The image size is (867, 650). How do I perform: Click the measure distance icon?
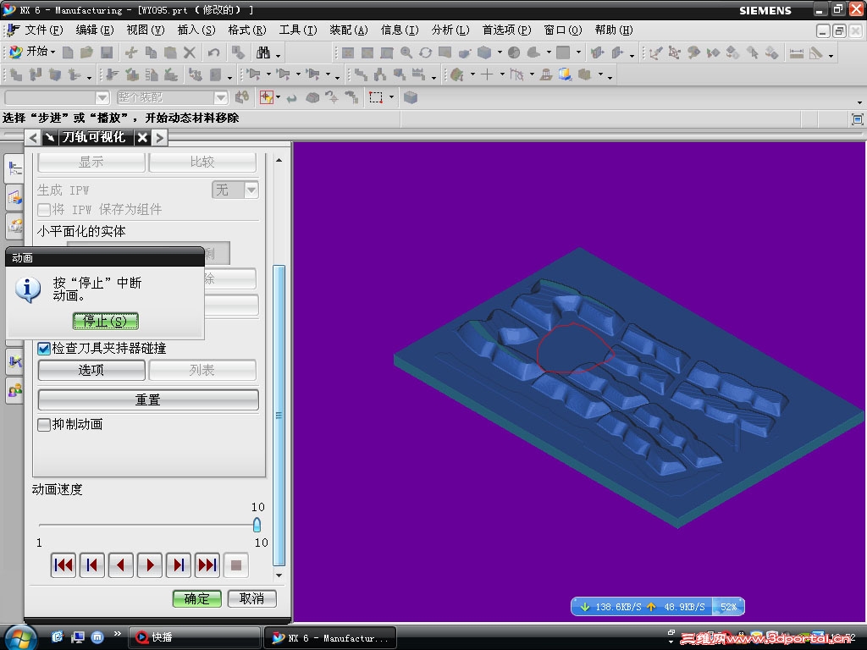coord(796,53)
